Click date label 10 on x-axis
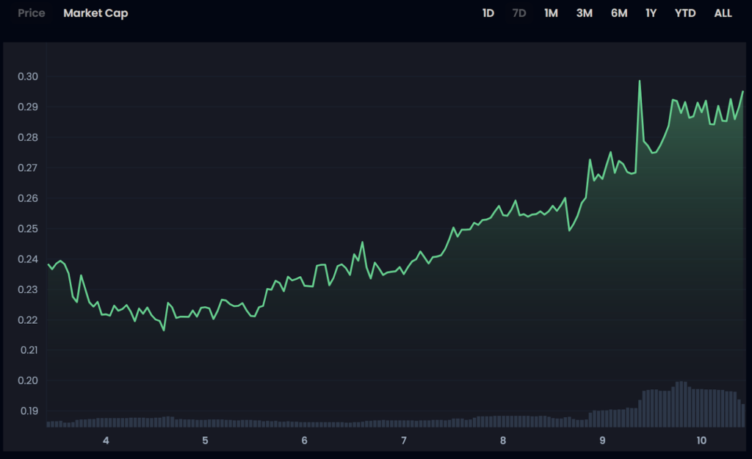This screenshot has width=752, height=459. coord(701,441)
